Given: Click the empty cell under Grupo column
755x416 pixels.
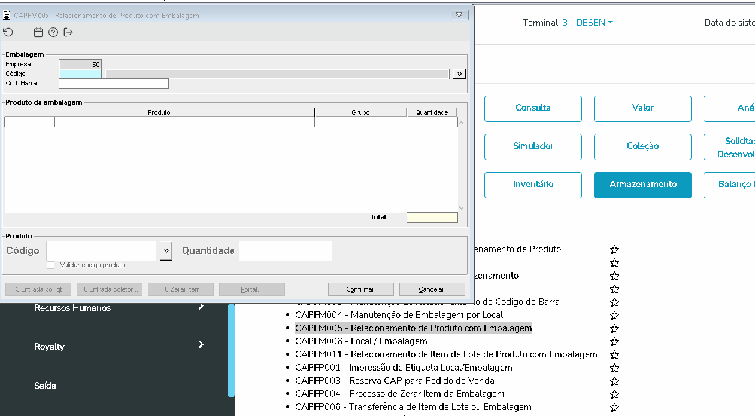Looking at the screenshot, I should (x=360, y=122).
